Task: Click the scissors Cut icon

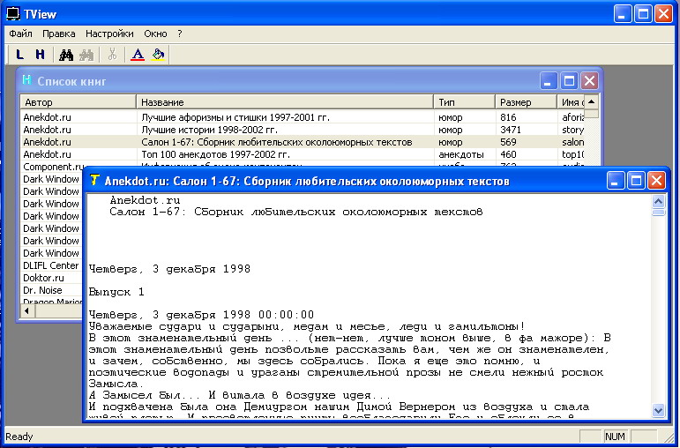Action: pyautogui.click(x=112, y=55)
